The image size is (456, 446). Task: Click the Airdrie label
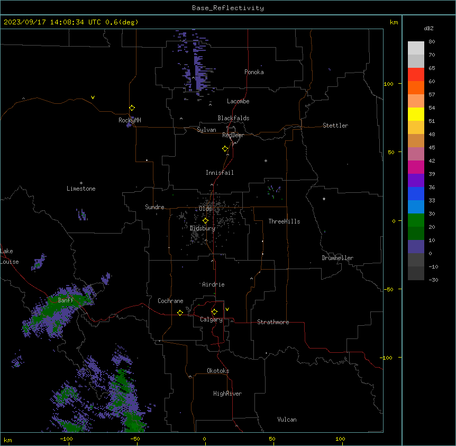[x=214, y=284]
